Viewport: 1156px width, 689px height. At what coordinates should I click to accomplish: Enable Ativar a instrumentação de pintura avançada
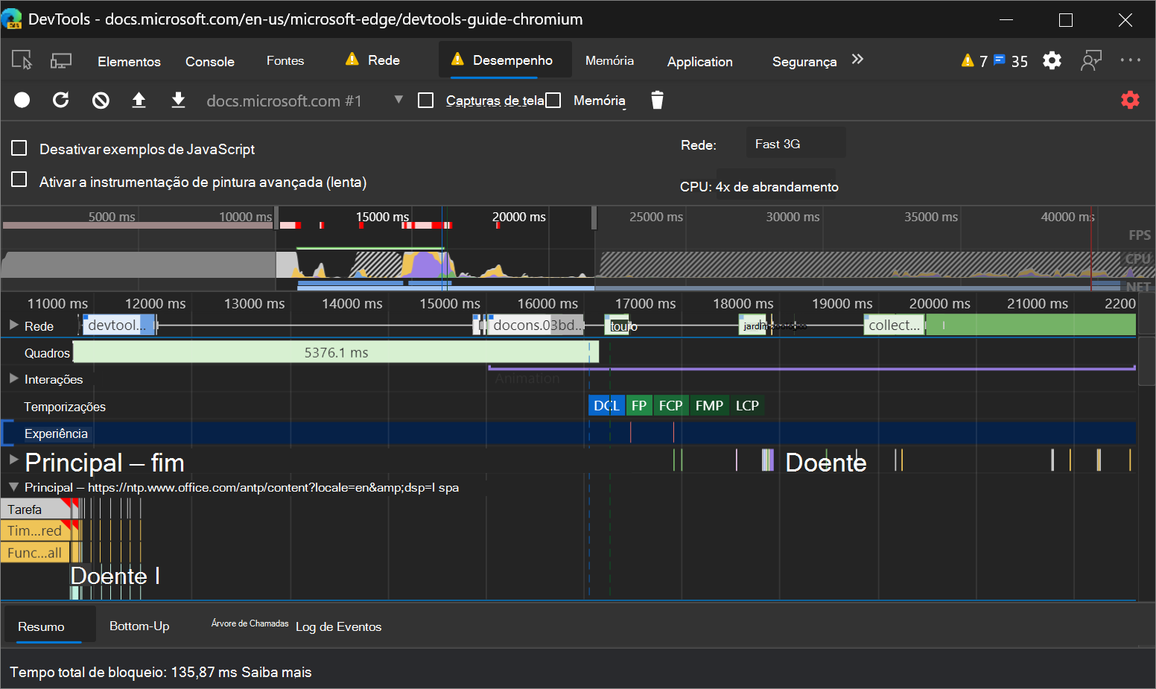pyautogui.click(x=19, y=180)
